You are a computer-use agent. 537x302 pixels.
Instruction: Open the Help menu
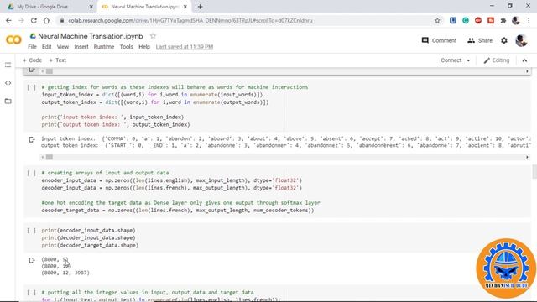(x=144, y=47)
